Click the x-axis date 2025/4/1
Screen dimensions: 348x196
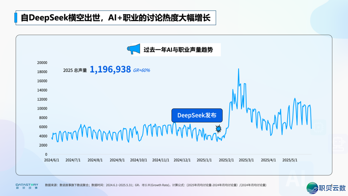[268, 160]
